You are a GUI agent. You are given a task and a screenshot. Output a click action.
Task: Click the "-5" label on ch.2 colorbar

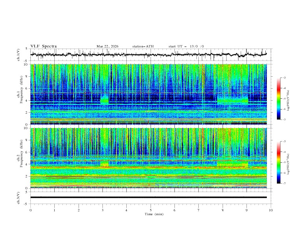284,162
